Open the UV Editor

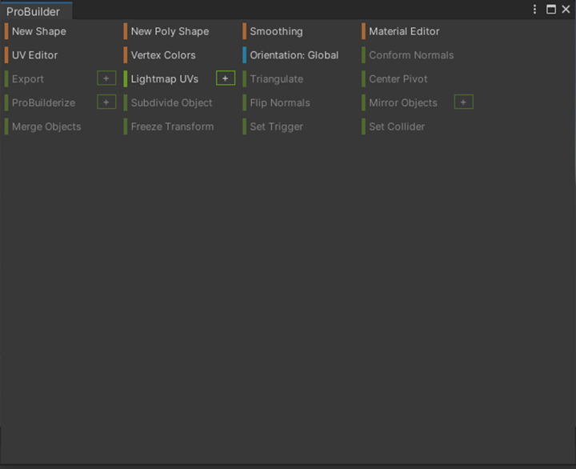point(35,55)
